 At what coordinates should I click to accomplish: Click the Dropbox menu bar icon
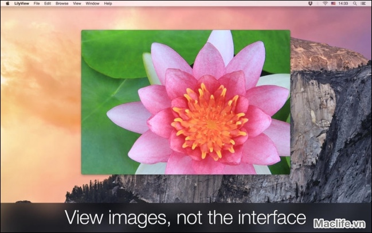coord(310,3)
